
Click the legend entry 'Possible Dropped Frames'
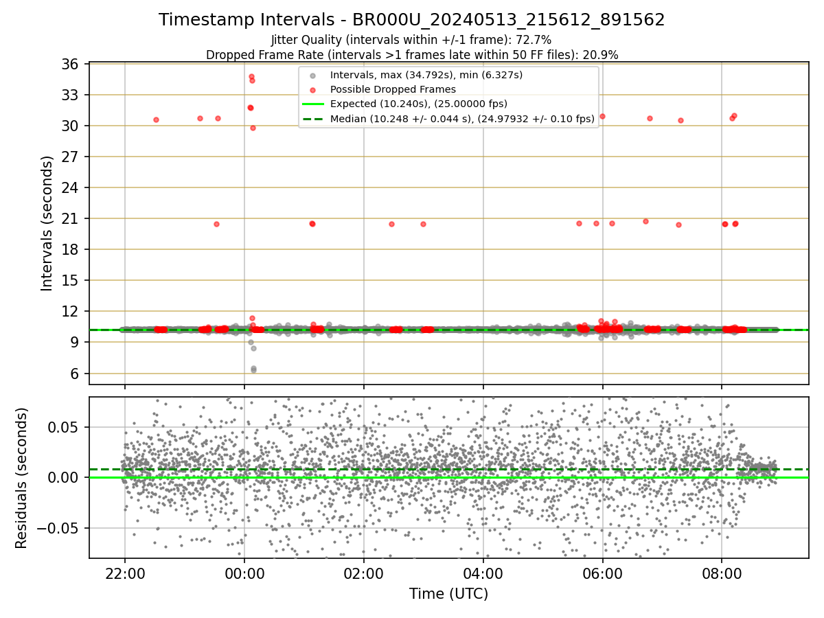tap(393, 89)
